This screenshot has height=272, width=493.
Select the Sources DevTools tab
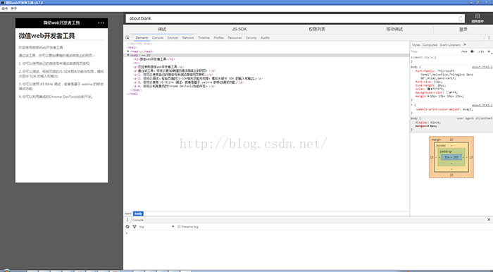coord(173,38)
